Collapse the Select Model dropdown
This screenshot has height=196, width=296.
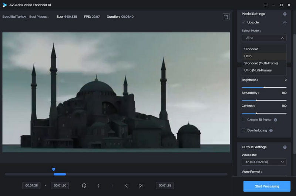pyautogui.click(x=264, y=38)
